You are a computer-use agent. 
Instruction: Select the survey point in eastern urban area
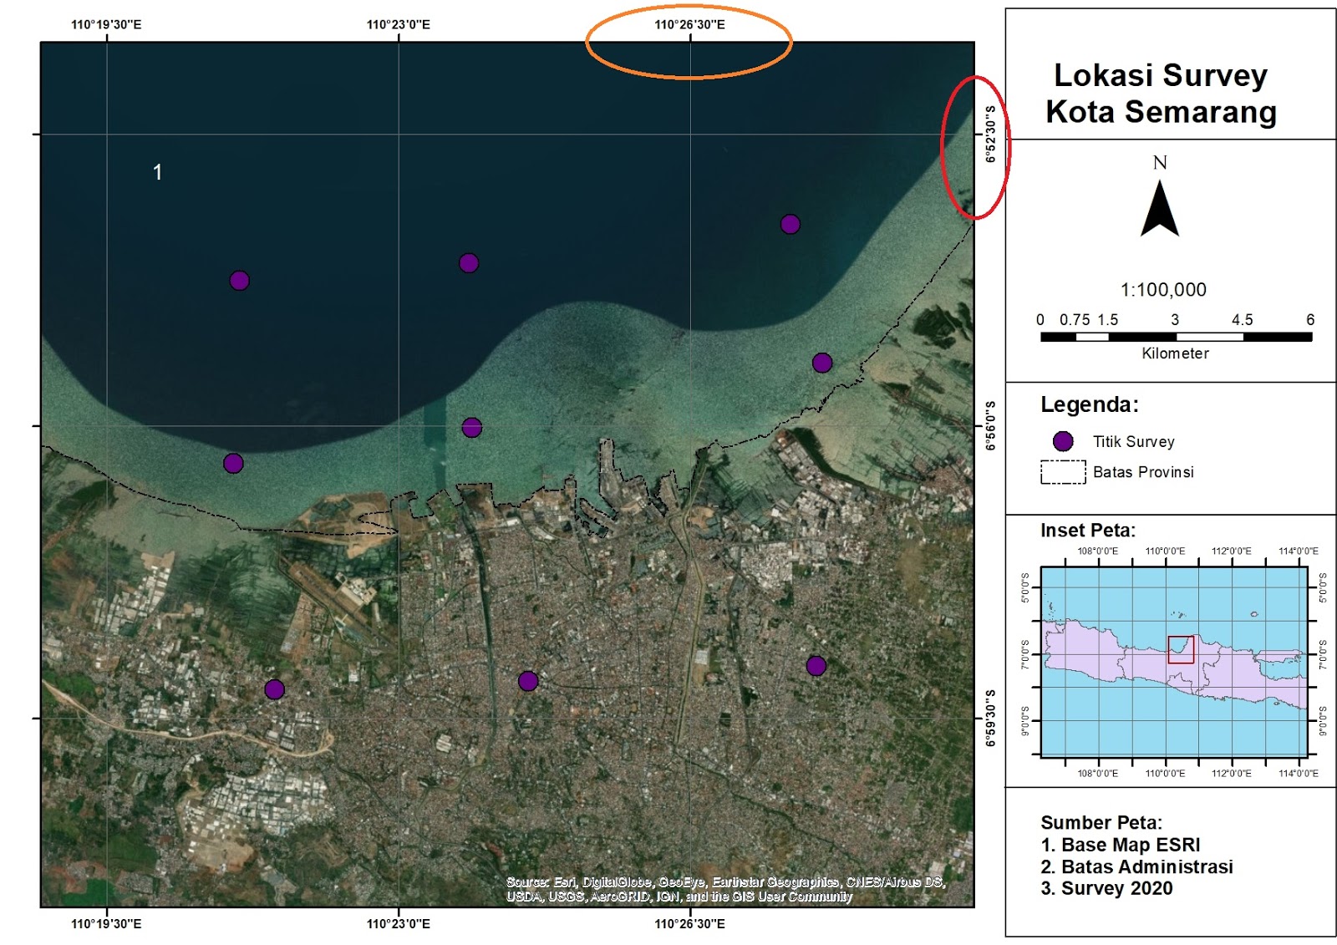[x=815, y=666]
